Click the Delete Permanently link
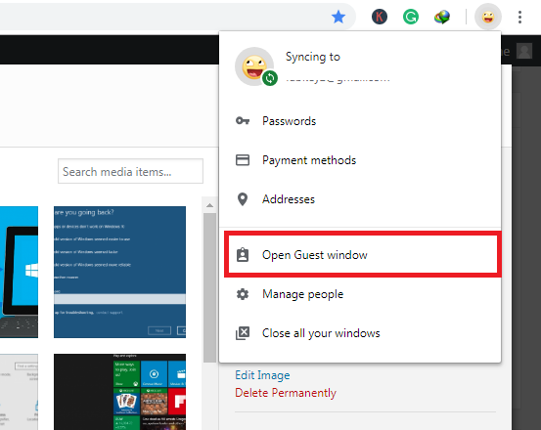The width and height of the screenshot is (541, 430). click(x=286, y=393)
